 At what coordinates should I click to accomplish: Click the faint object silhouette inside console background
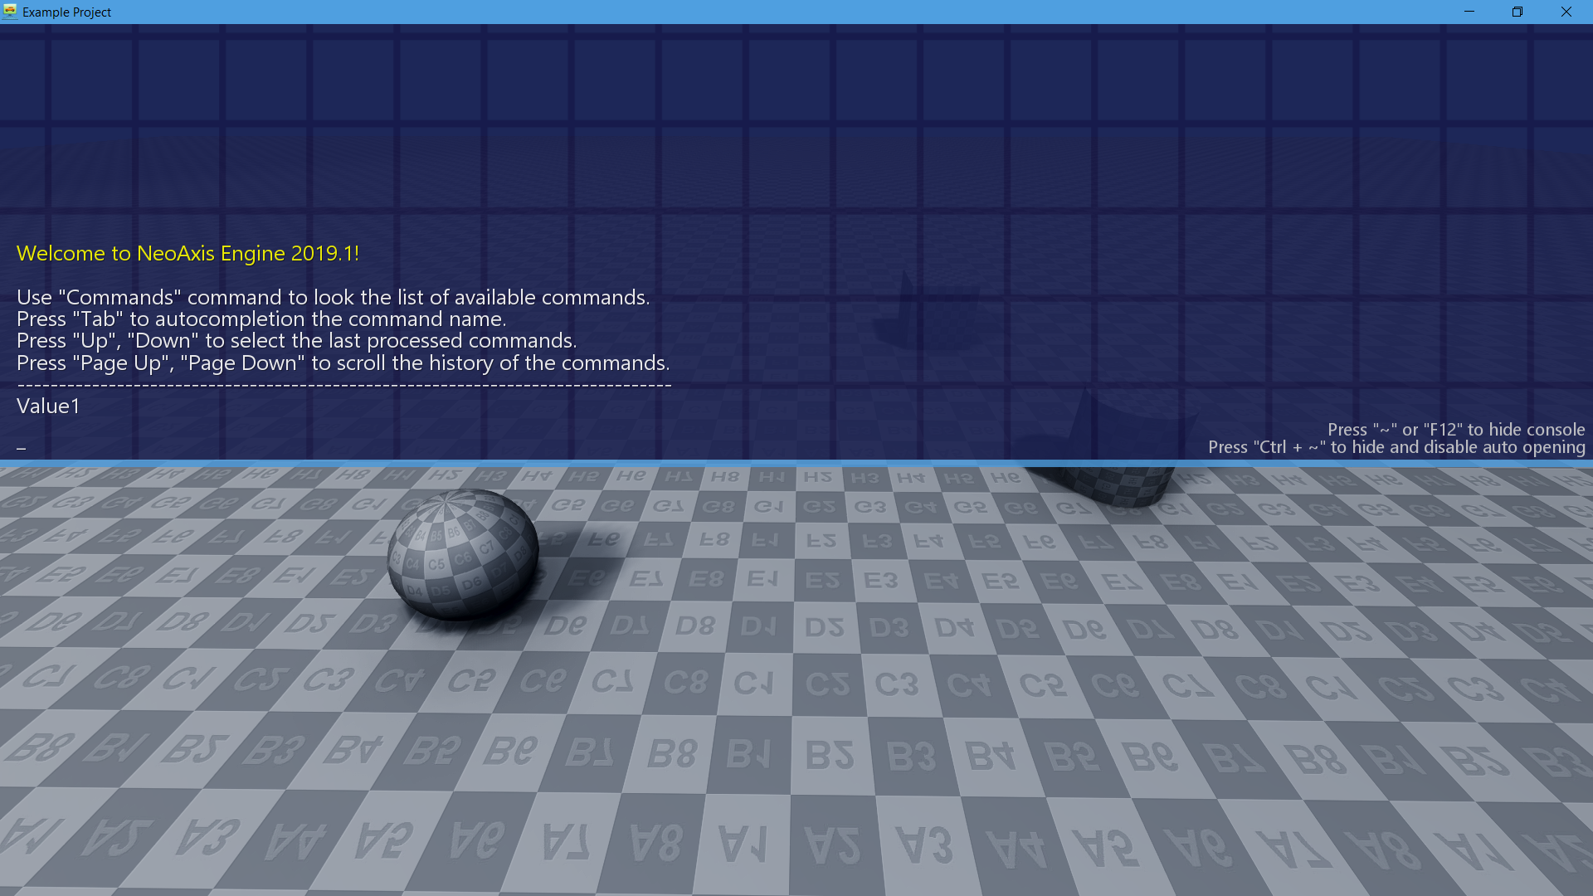point(929,319)
